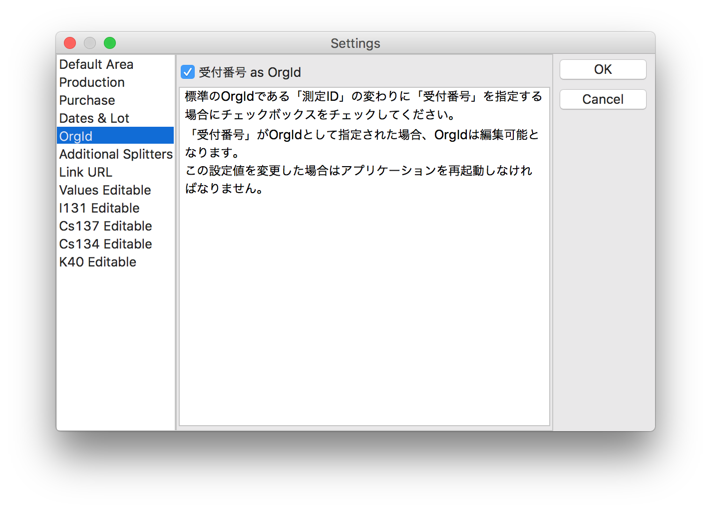Close the Settings window with red button
The image size is (711, 511).
point(70,43)
